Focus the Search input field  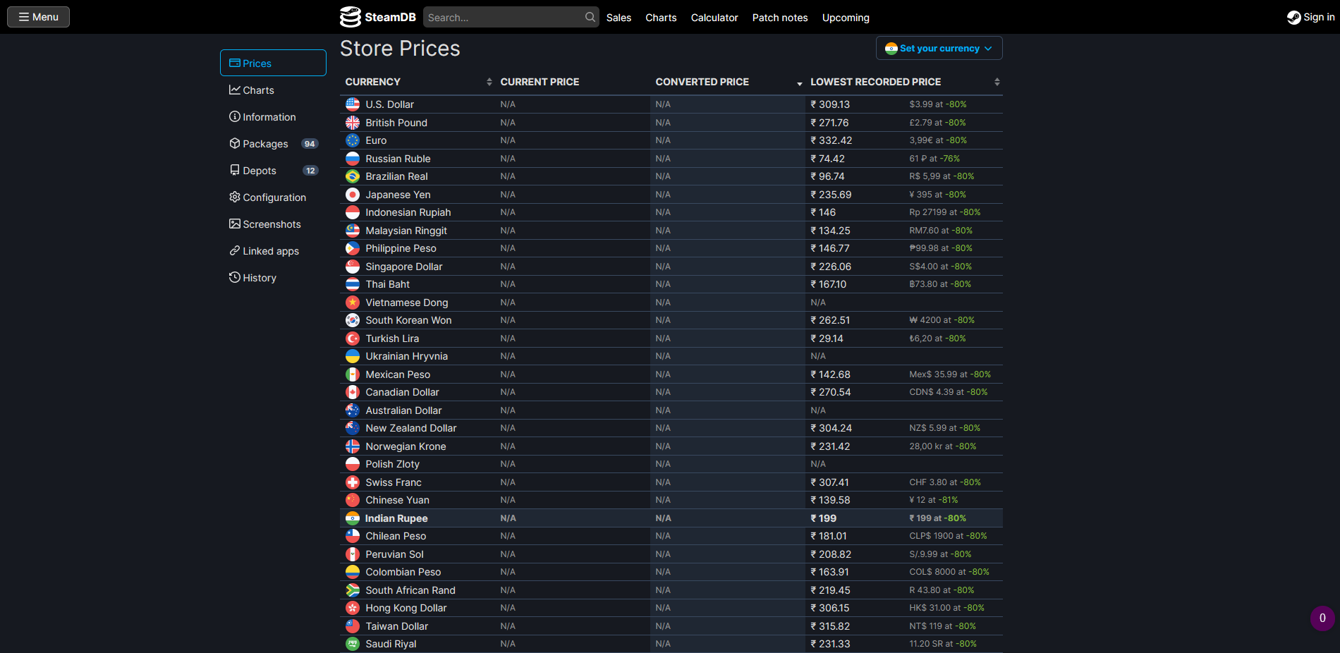coord(504,18)
